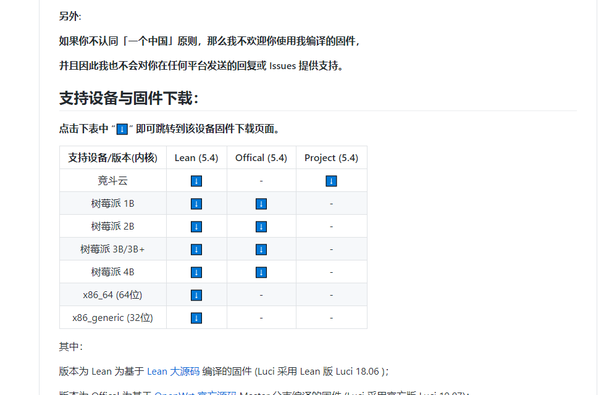This screenshot has height=395, width=609.
Task: Click the 竞斗云 device name cell
Action: (112, 180)
